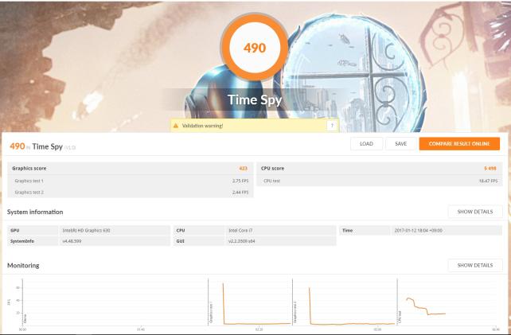Click the LOAD button

coord(366,144)
